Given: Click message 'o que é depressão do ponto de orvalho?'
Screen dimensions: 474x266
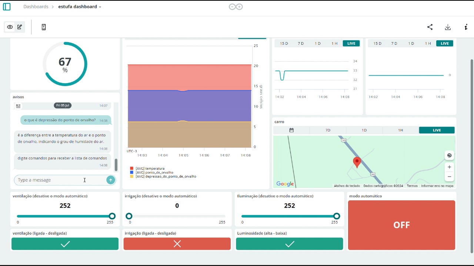Looking at the screenshot, I should click(x=65, y=120).
